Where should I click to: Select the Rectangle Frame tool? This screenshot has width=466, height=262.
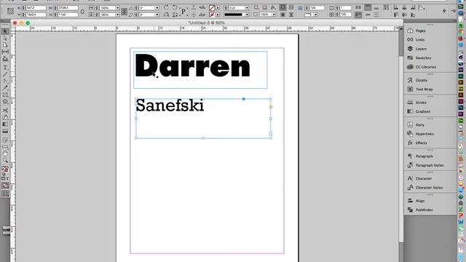point(5,95)
